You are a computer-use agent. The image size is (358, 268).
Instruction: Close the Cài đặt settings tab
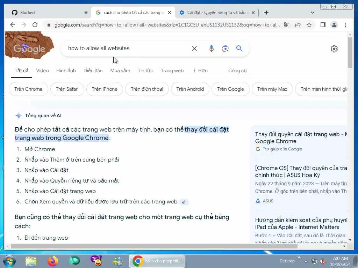coord(253,13)
